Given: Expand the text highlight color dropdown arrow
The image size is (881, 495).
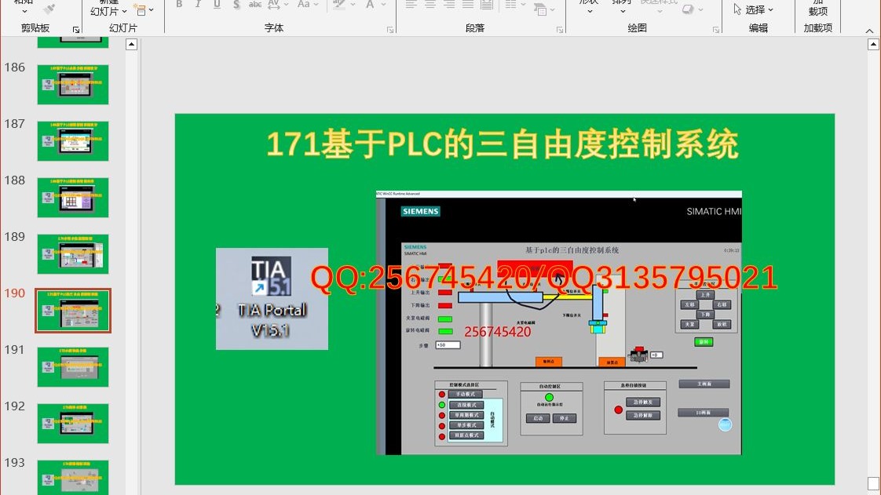Looking at the screenshot, I should tap(353, 5).
